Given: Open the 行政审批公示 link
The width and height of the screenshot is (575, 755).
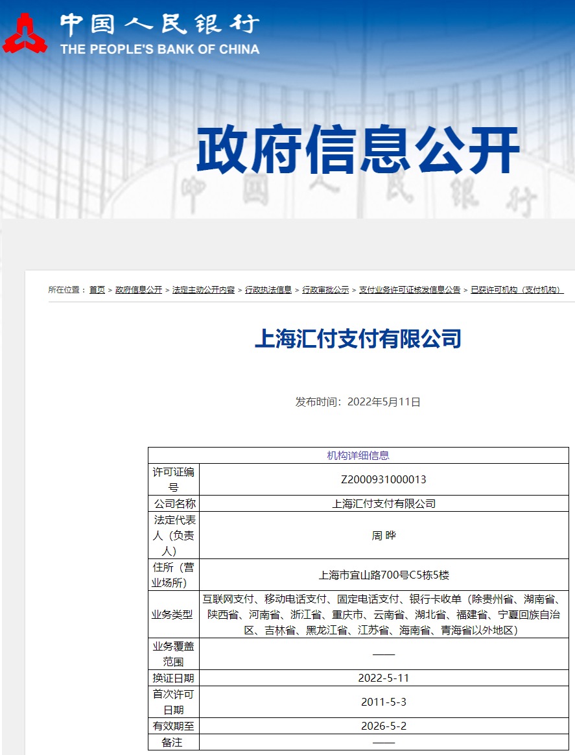Looking at the screenshot, I should tap(327, 291).
